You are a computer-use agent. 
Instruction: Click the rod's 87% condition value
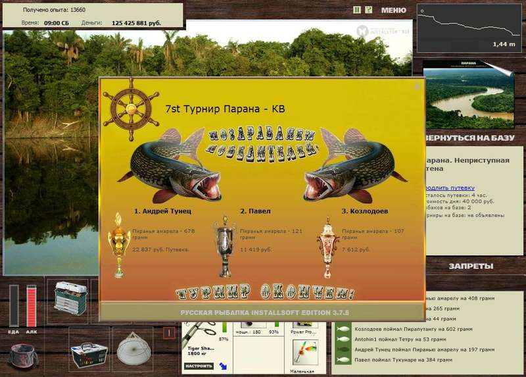pos(224,339)
